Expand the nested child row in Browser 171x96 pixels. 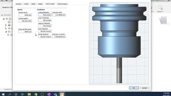(x=8, y=35)
